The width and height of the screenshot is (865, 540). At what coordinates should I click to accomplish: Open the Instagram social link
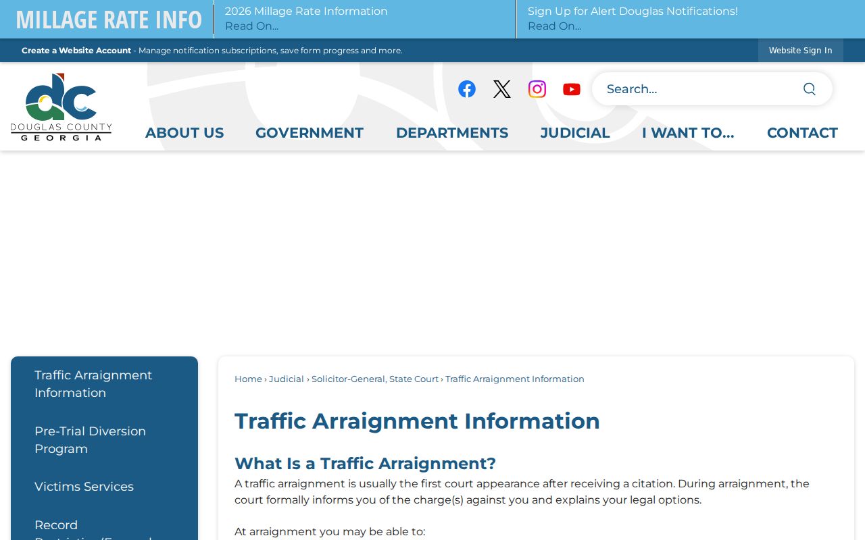pos(537,89)
